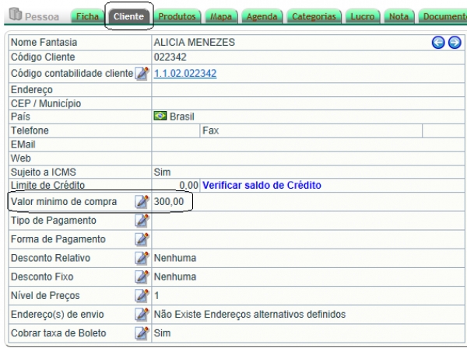467x348 pixels.
Task: Click the Nome Fantasia label
Action: (x=44, y=42)
